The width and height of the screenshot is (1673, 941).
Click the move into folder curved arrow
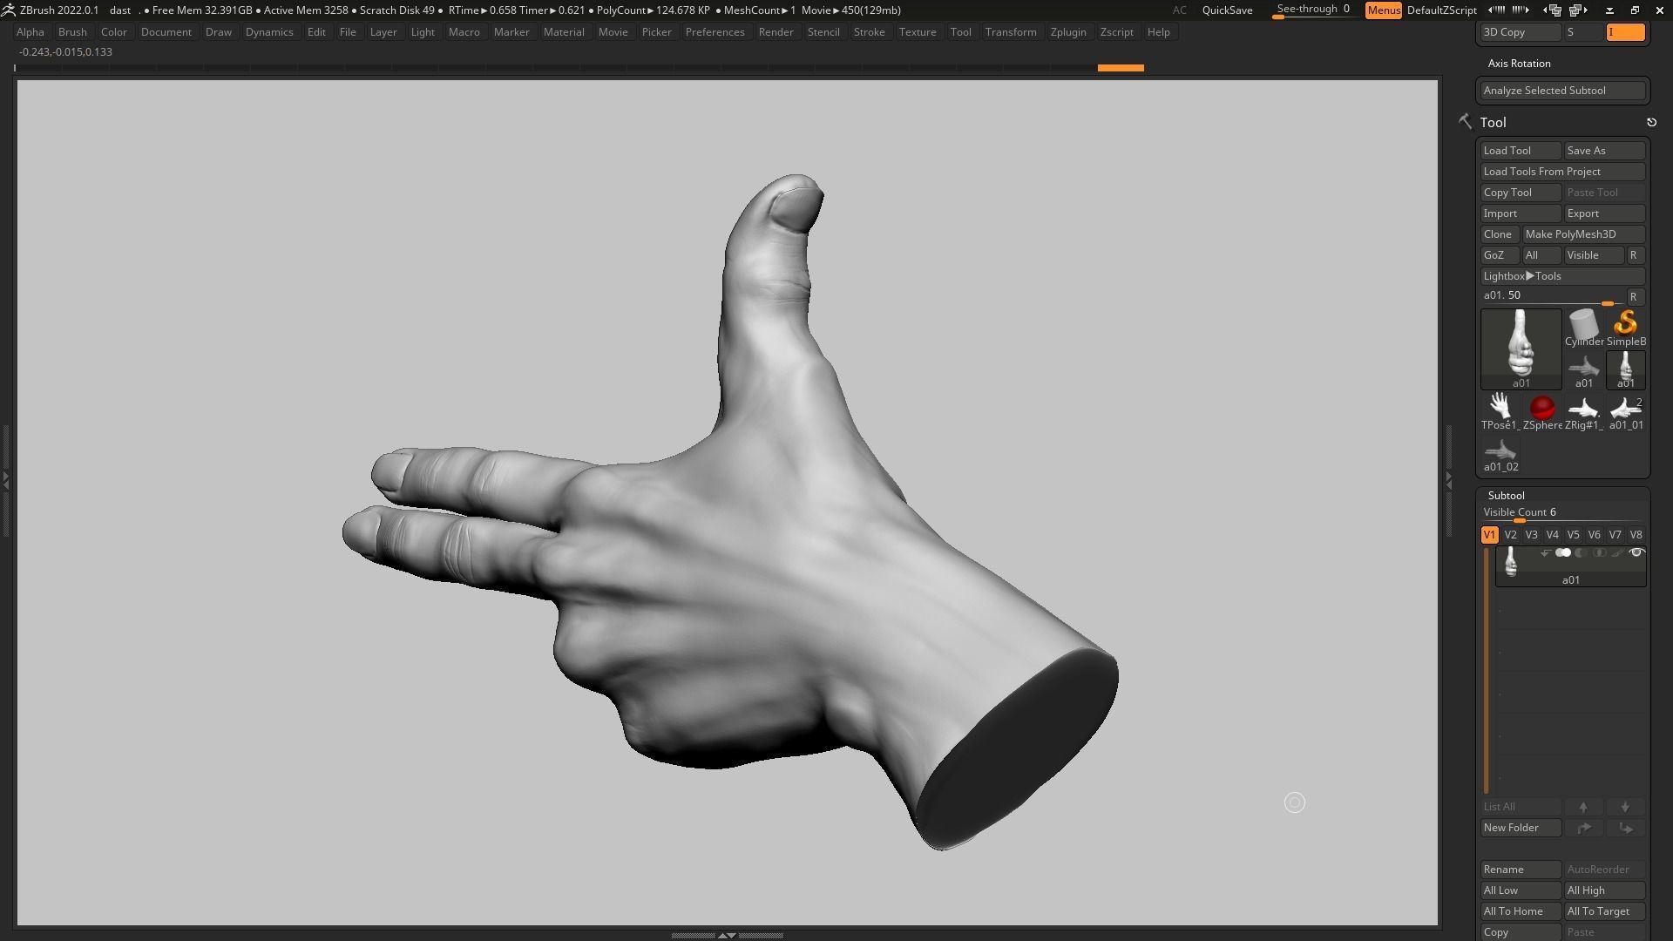point(1583,828)
